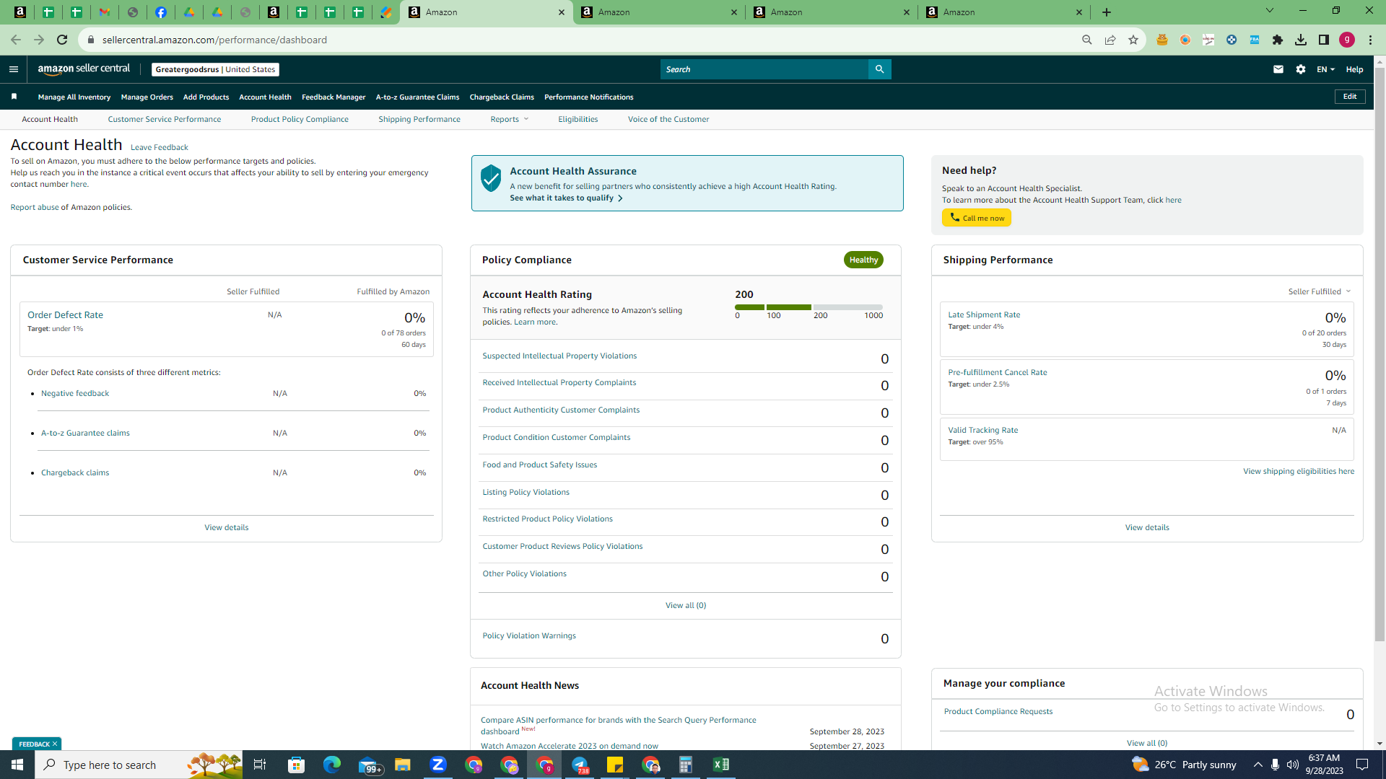Bookmark this page with star icon
This screenshot has width=1386, height=779.
tap(1133, 40)
